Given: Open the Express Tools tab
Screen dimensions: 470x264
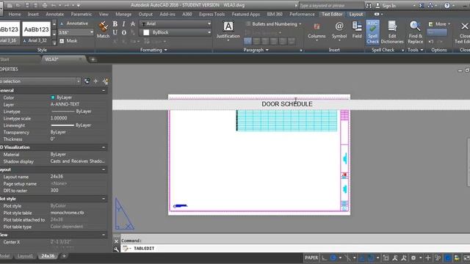Looking at the screenshot, I should [x=211, y=14].
